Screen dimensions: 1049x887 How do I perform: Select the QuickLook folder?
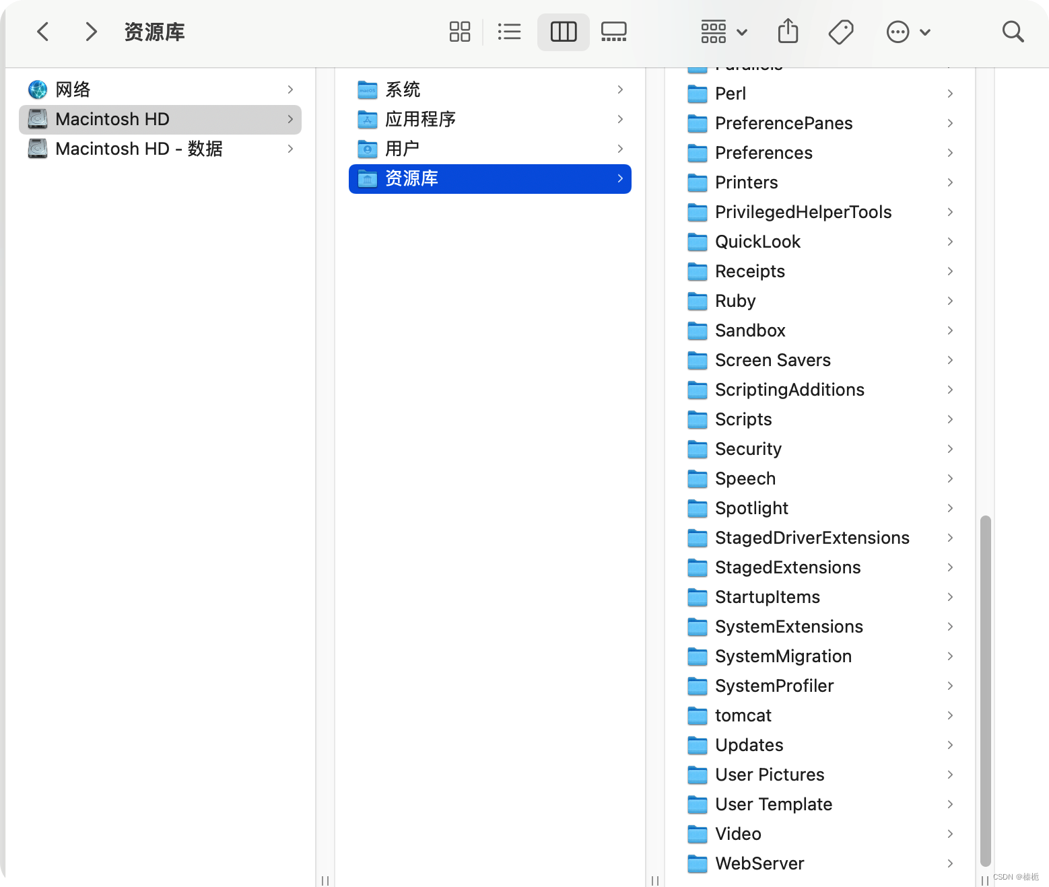(x=820, y=242)
